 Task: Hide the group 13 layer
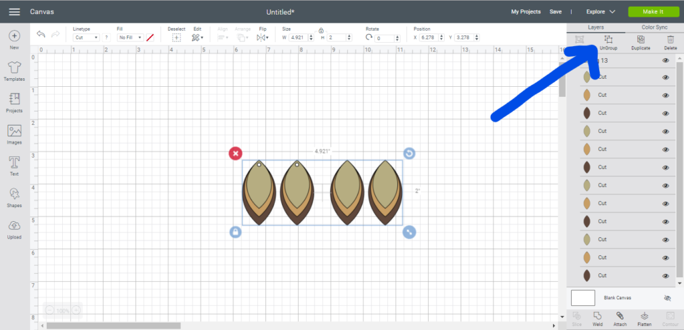pos(666,61)
